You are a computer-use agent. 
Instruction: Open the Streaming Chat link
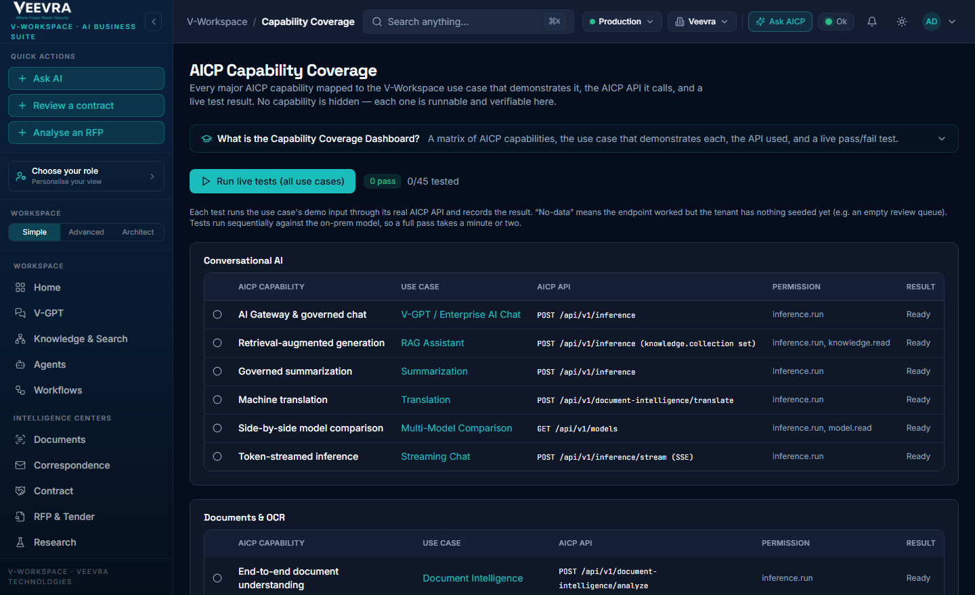point(435,456)
